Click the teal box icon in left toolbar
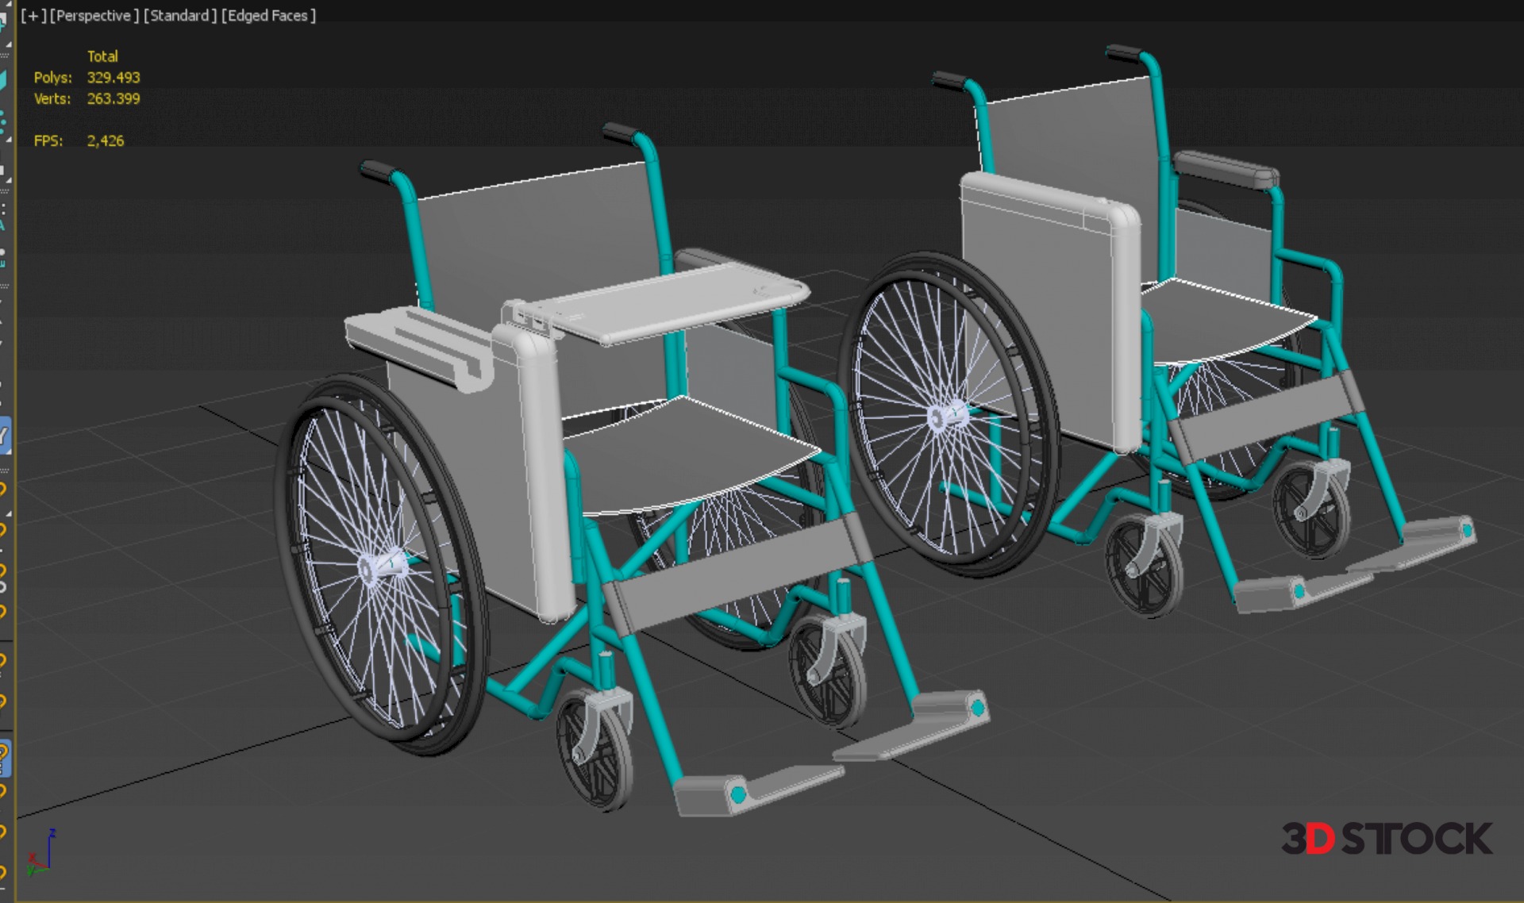Screen dimensions: 1524x903 click(x=3, y=79)
